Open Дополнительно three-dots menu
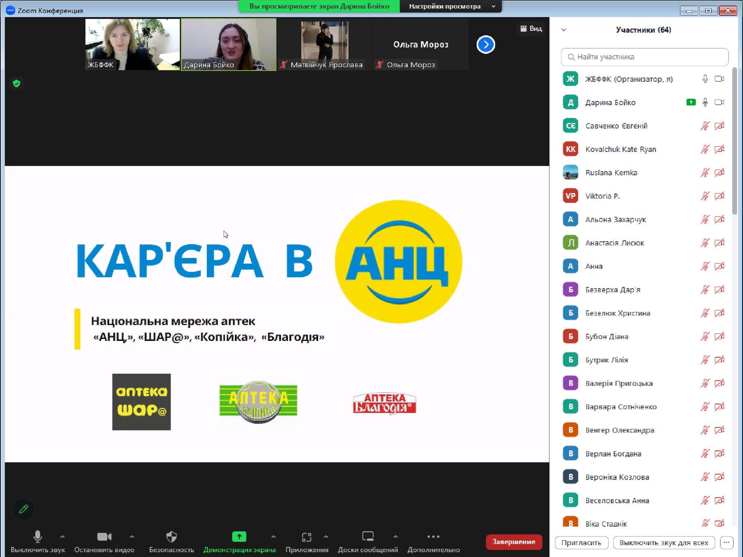Image resolution: width=743 pixels, height=557 pixels. [x=433, y=537]
